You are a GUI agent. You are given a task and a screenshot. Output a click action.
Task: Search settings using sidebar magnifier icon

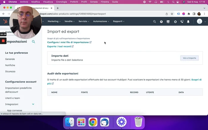point(34,42)
